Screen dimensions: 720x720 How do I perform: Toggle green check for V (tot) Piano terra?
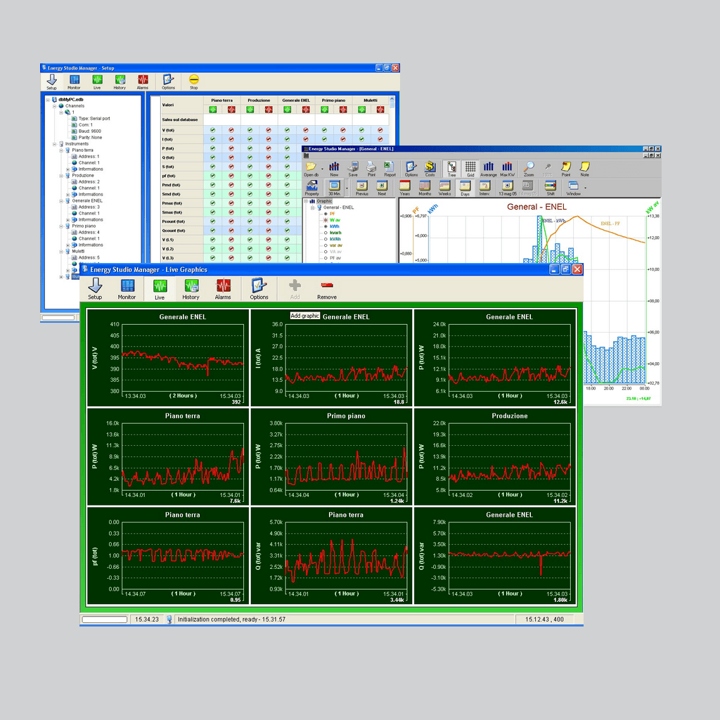point(212,130)
